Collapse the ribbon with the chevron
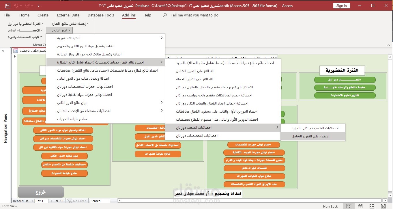393x209 pixels. tap(389, 45)
